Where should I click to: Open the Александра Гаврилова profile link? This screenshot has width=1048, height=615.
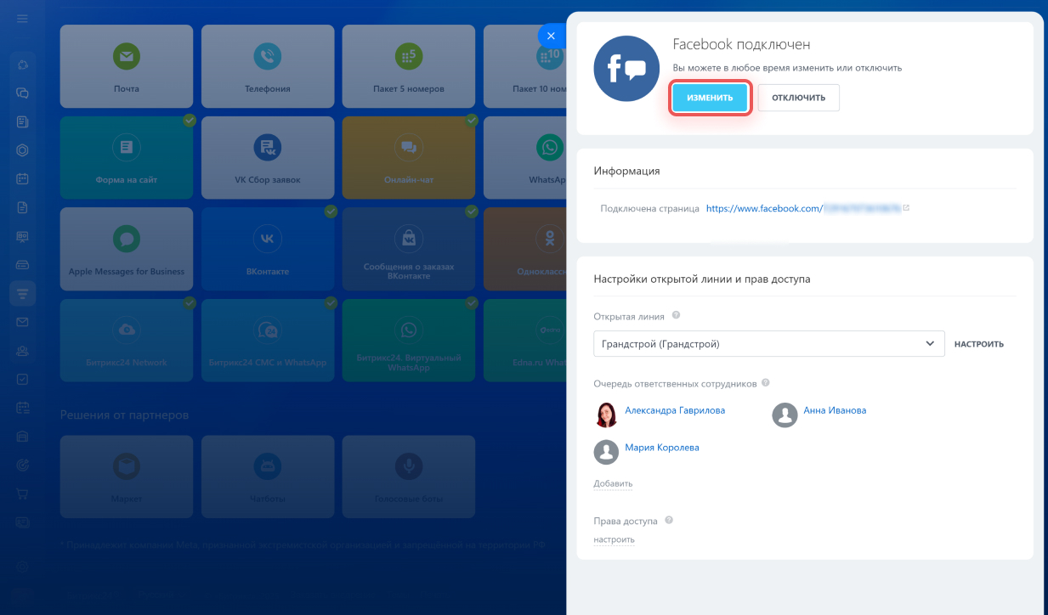pyautogui.click(x=675, y=410)
